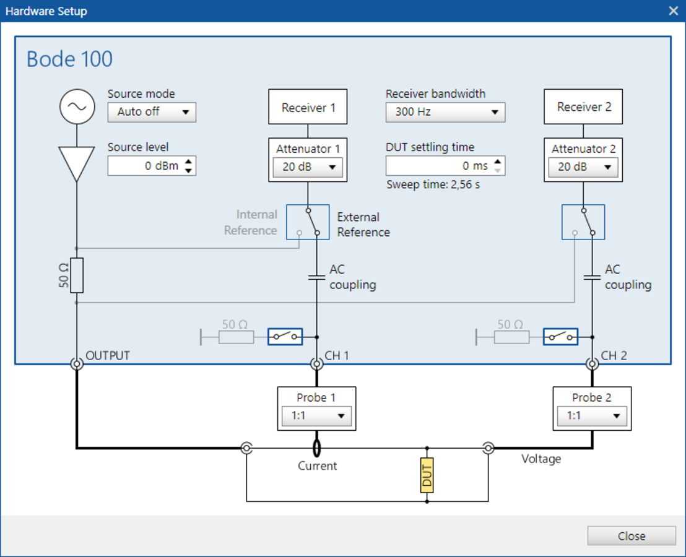Toggle Receiver 1 reference switch to Internal Reference
686x557 pixels.
click(x=308, y=222)
